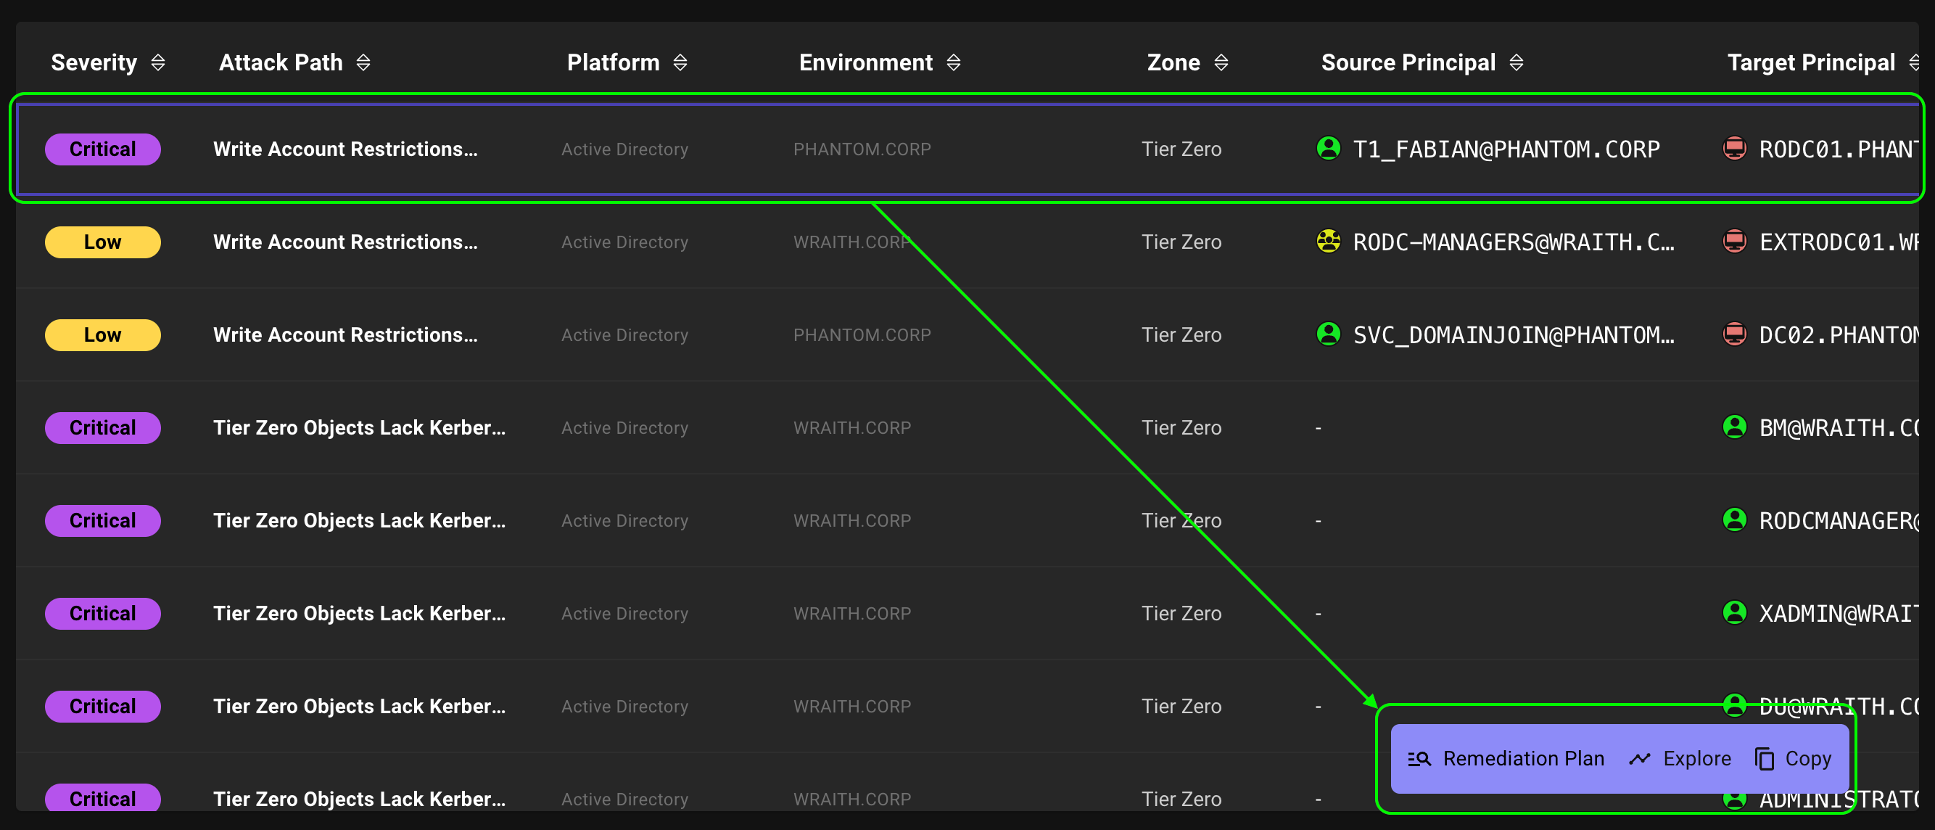1935x830 pixels.
Task: Sort by Zone column arrows
Action: click(x=1221, y=62)
